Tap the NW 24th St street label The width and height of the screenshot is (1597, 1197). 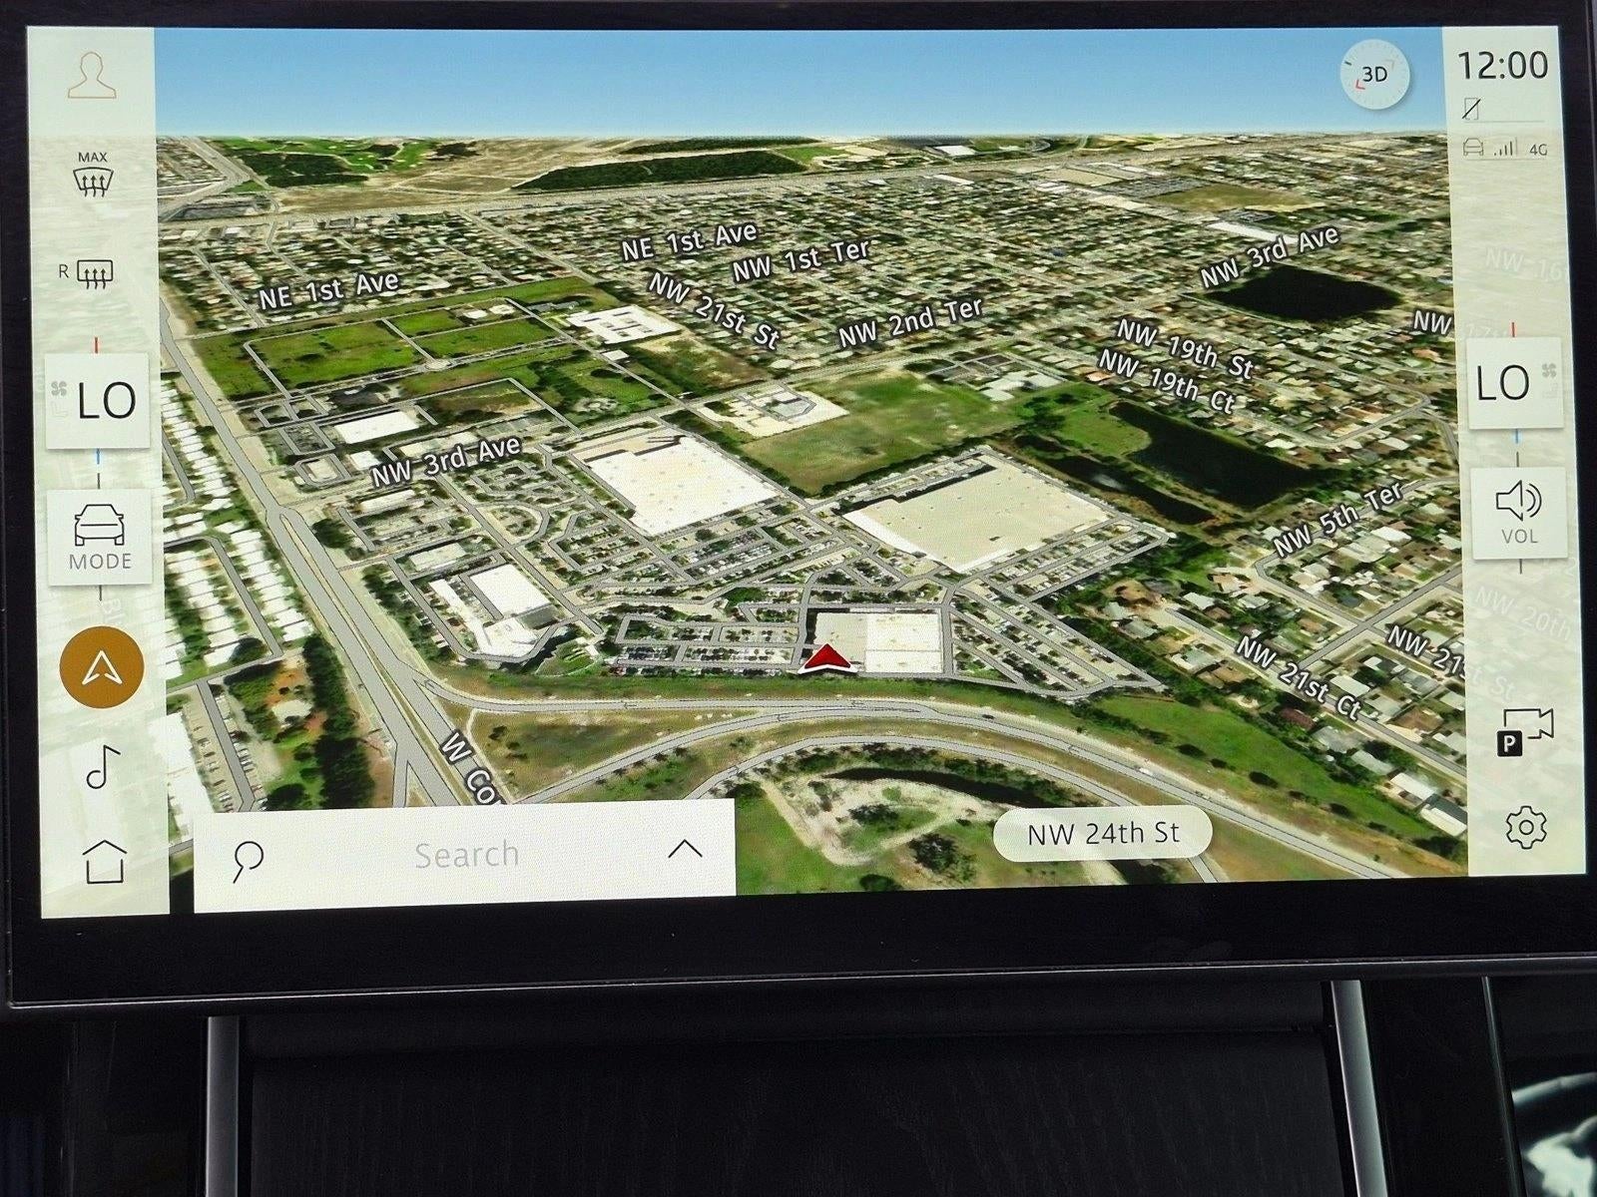(1102, 833)
